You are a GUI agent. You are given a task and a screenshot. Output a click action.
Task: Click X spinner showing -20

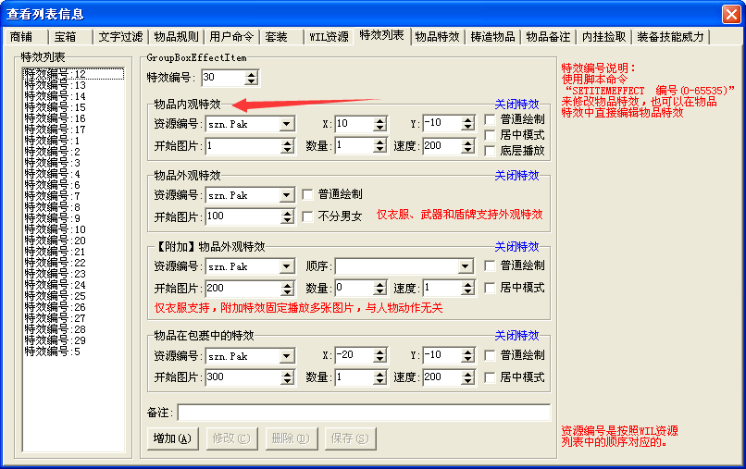tap(379, 355)
